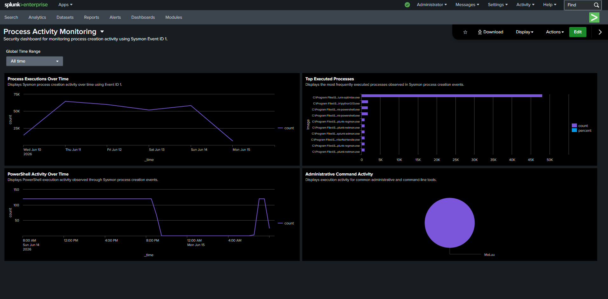Click the Administrative Command Activity title
This screenshot has width=608, height=299.
click(x=339, y=174)
